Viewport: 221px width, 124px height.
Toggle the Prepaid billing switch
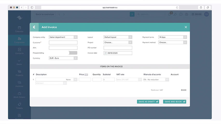(x=73, y=53)
